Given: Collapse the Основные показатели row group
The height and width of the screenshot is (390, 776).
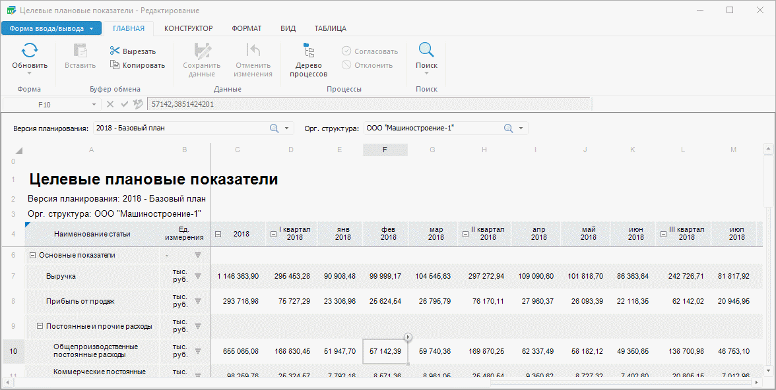Looking at the screenshot, I should click(x=32, y=255).
